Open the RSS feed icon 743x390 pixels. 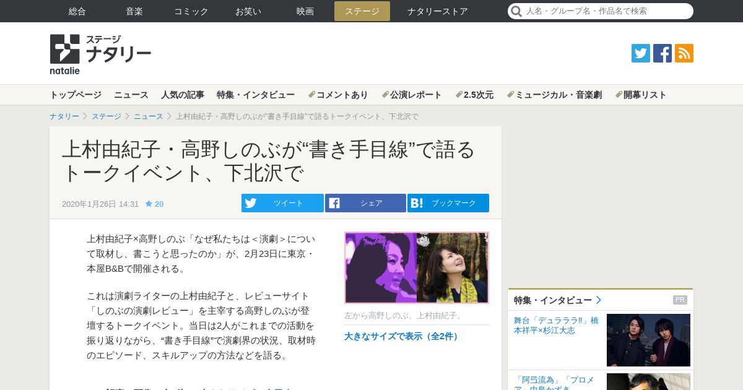pos(684,53)
